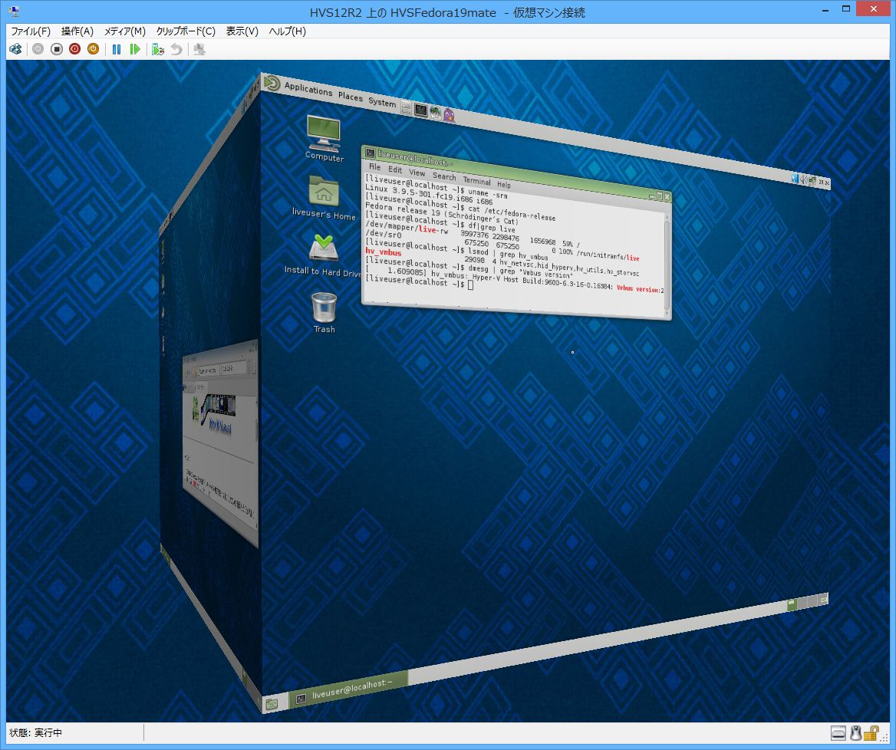Open terminal Search menu
This screenshot has width=896, height=750.
[x=444, y=176]
